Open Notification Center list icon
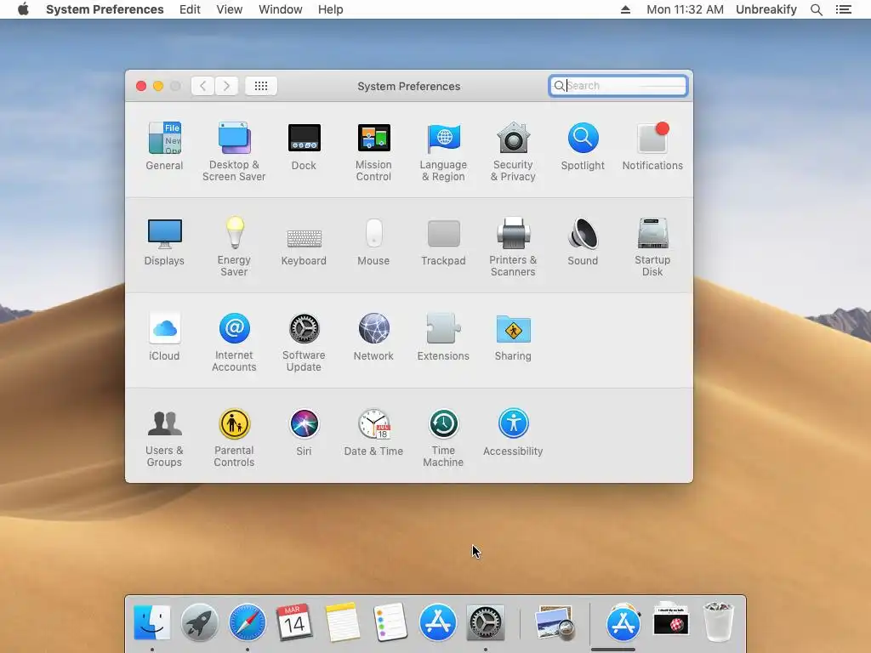 tap(844, 9)
